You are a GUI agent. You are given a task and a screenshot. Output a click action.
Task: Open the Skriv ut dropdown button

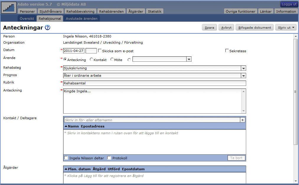coord(286,28)
